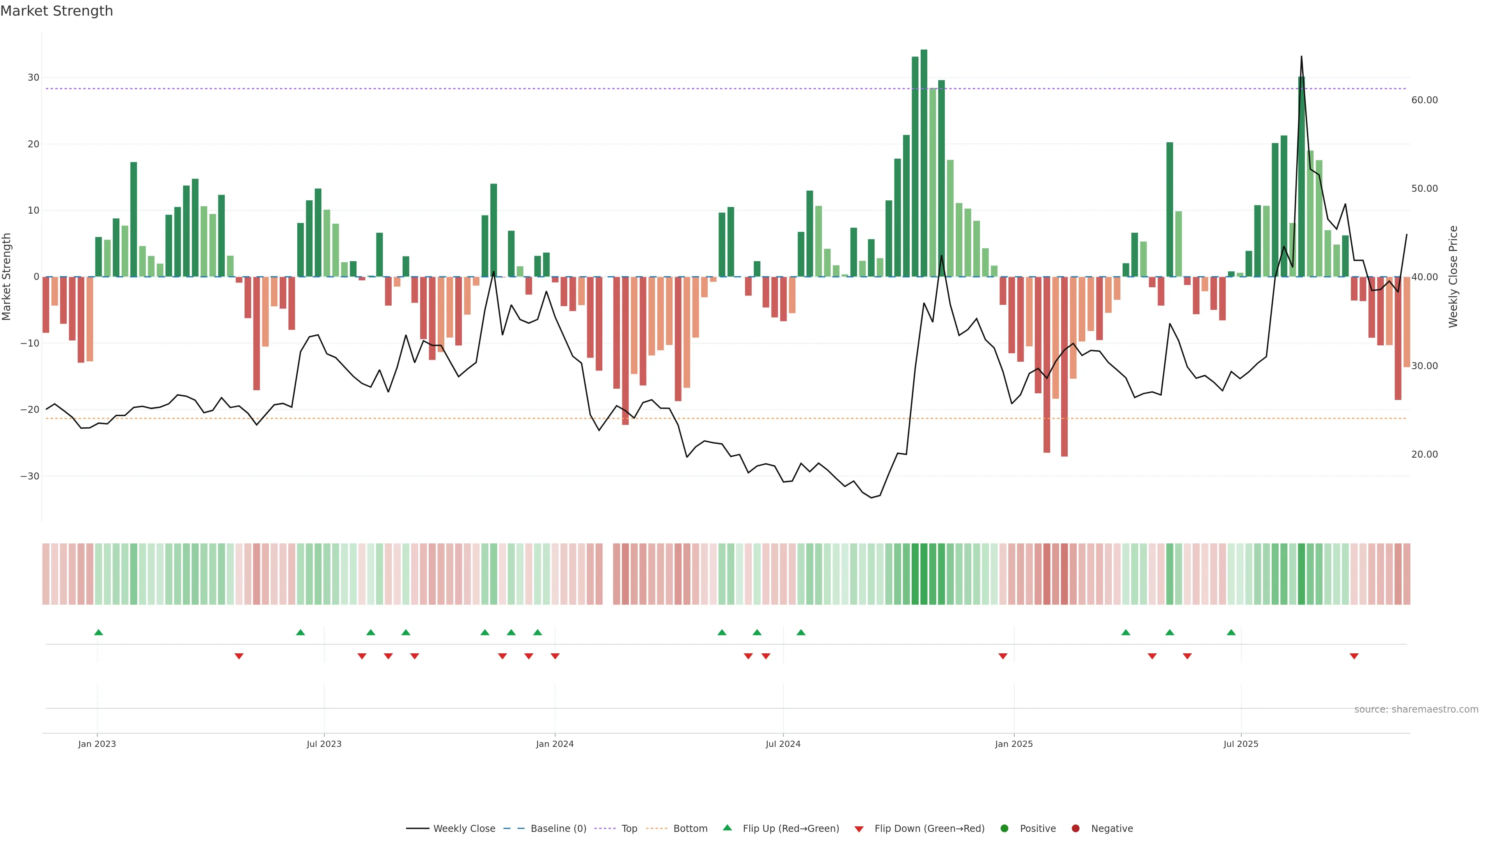
Task: Click the Market Strength chart title
Action: [57, 11]
